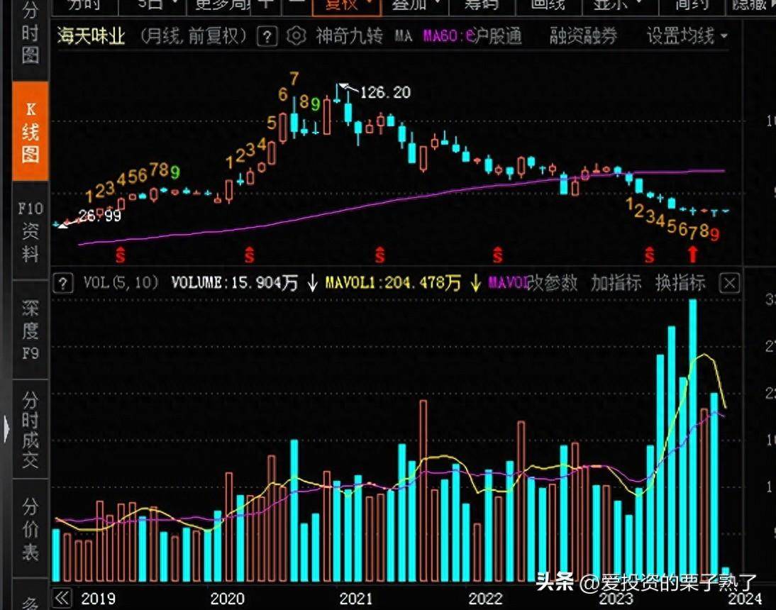Click the yellow MAVOL1 legend value

point(393,283)
